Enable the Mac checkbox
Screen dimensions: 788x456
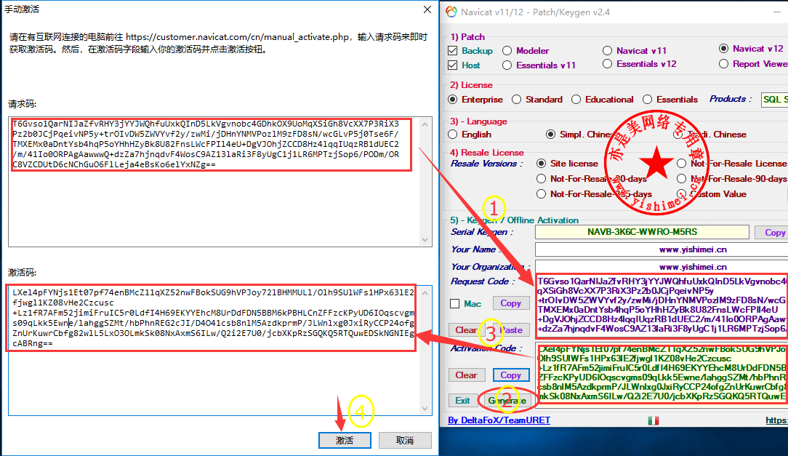455,304
